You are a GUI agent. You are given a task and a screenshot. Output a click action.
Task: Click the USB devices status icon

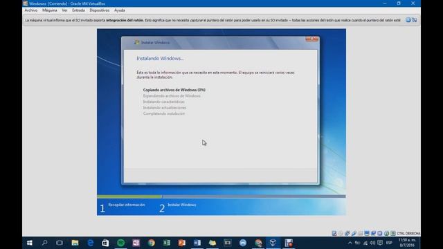pos(354,233)
